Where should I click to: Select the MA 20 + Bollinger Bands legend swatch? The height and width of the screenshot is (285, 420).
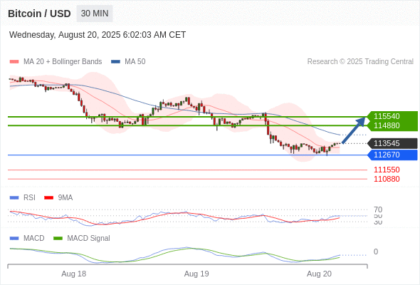tap(14, 62)
